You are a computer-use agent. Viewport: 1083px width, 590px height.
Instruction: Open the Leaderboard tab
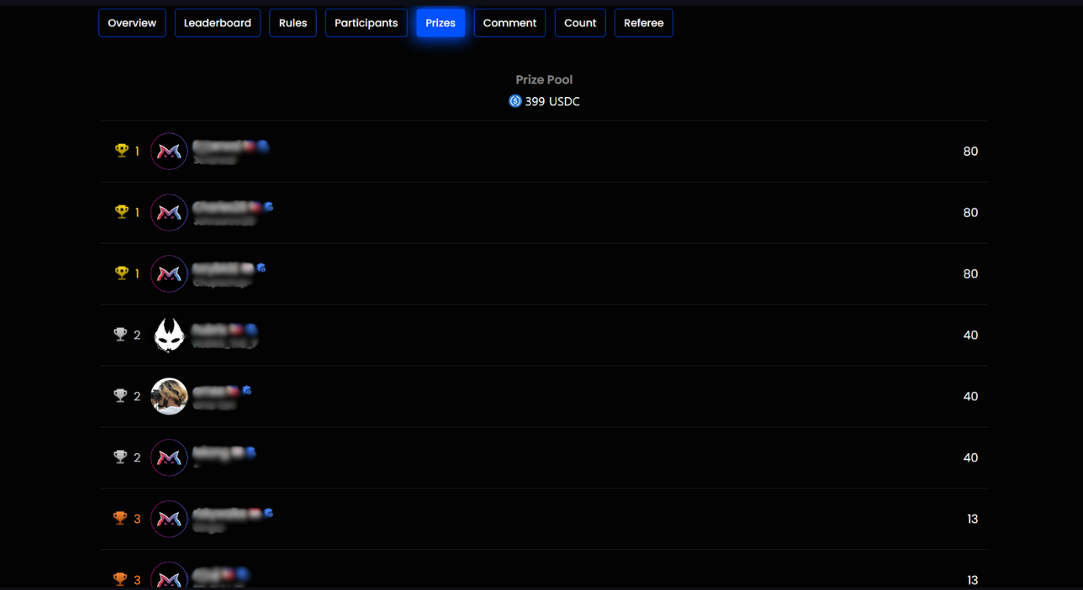(217, 23)
